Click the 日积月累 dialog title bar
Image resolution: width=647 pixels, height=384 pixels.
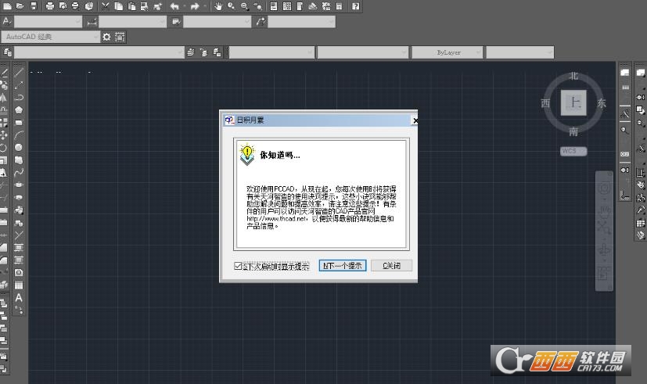coord(318,120)
